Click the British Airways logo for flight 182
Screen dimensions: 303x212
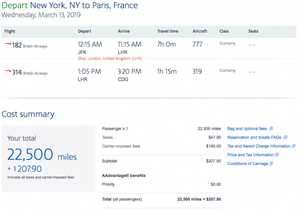tap(8, 44)
